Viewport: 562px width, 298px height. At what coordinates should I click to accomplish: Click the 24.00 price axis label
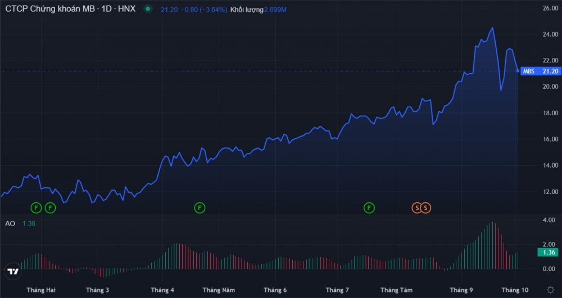551,34
